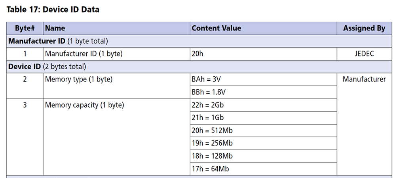
Task: Click the "20h = 512Mb" entry
Action: pyautogui.click(x=210, y=131)
